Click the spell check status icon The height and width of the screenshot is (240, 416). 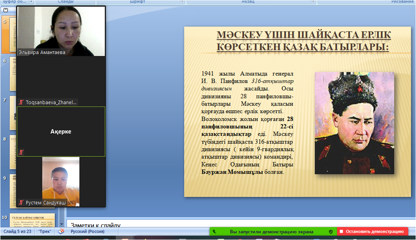point(61,232)
